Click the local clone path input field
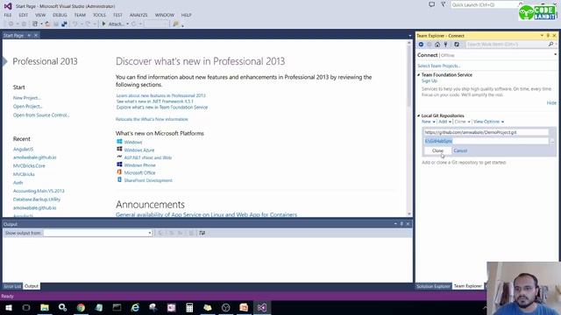 (486, 142)
